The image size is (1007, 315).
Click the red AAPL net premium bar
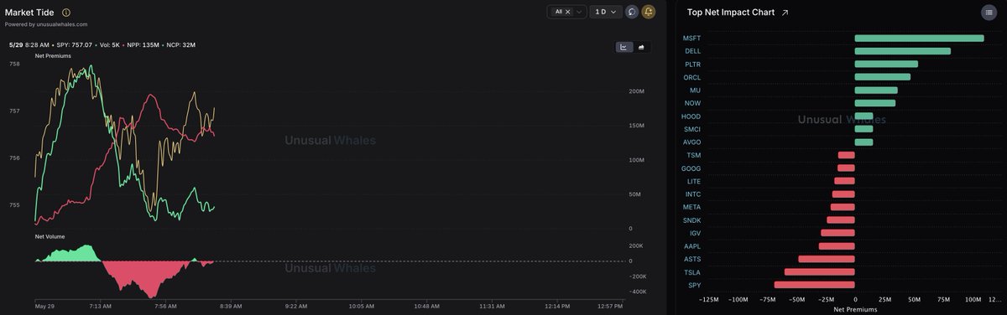point(837,246)
